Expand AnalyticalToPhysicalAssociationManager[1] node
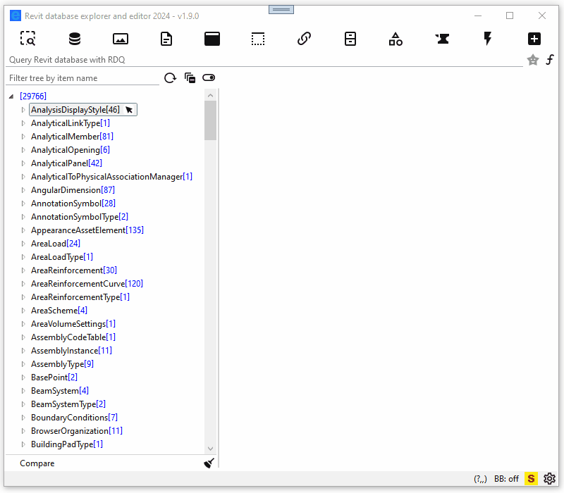Screen dimensions: 564x493 pos(23,177)
